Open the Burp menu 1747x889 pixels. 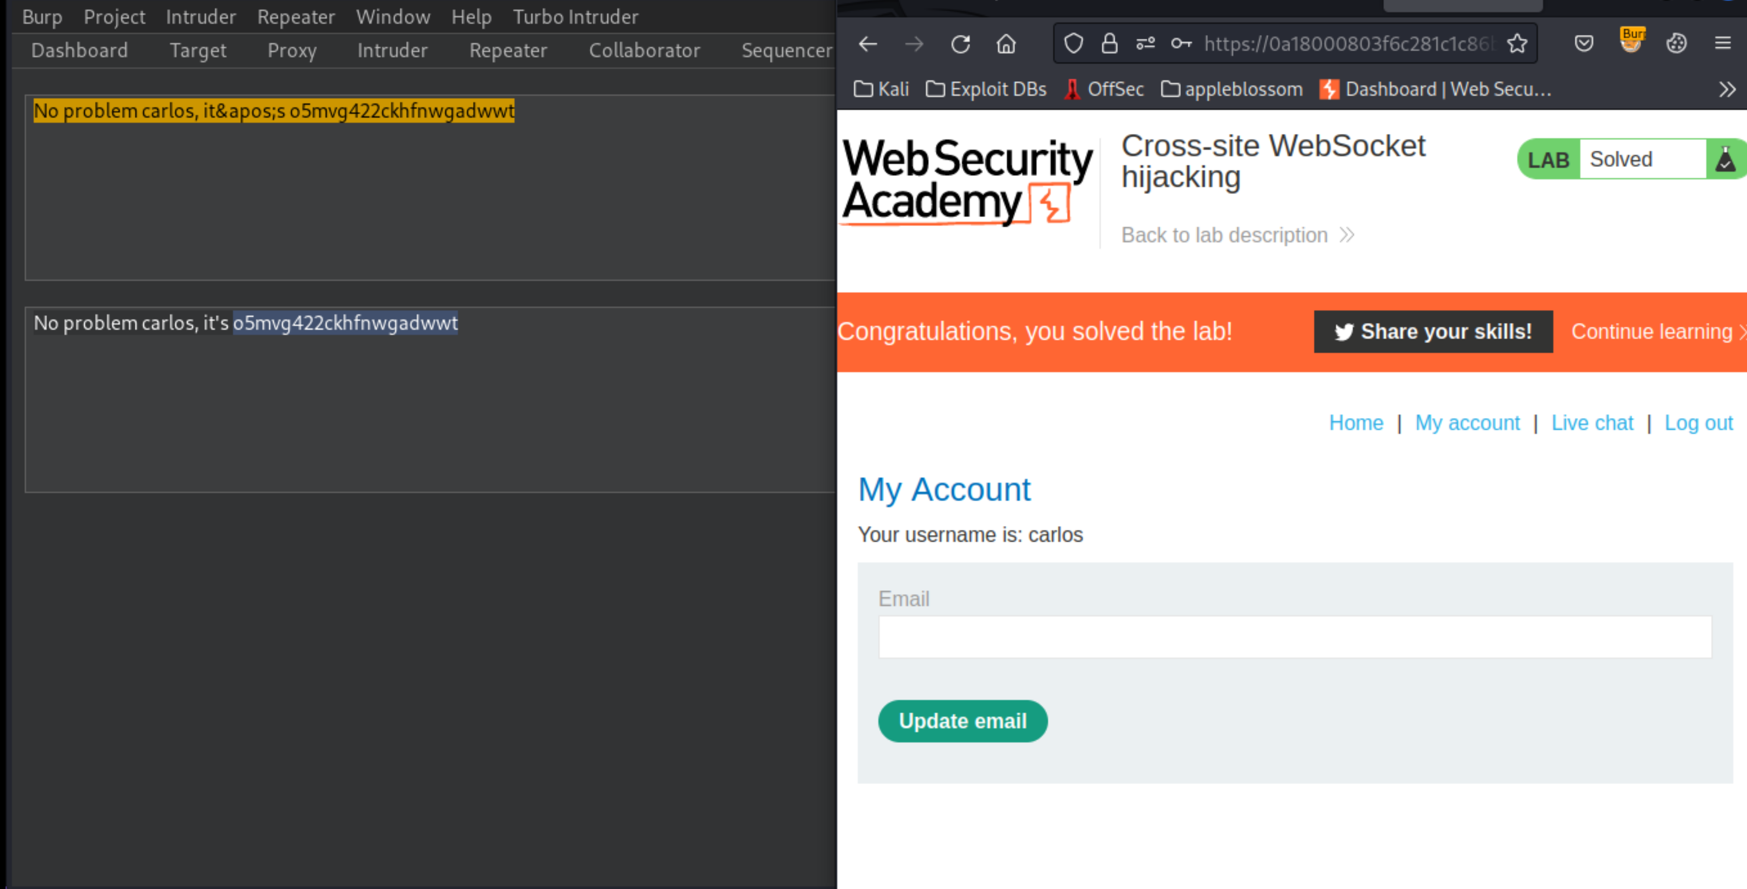click(x=42, y=17)
